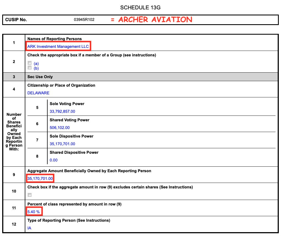The image size is (281, 236).
Task: Click the IA type of reporting person value
Action: pyautogui.click(x=29, y=228)
